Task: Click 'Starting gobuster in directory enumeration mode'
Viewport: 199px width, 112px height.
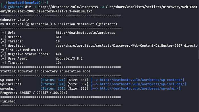Action: point(45,71)
